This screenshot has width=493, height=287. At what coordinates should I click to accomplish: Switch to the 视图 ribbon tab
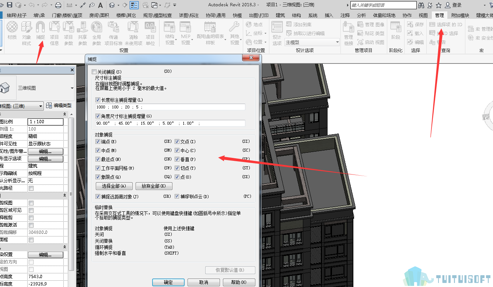423,15
